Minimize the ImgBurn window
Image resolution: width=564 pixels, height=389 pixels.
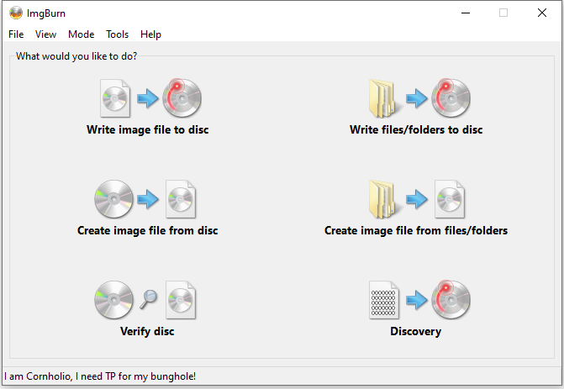point(465,13)
